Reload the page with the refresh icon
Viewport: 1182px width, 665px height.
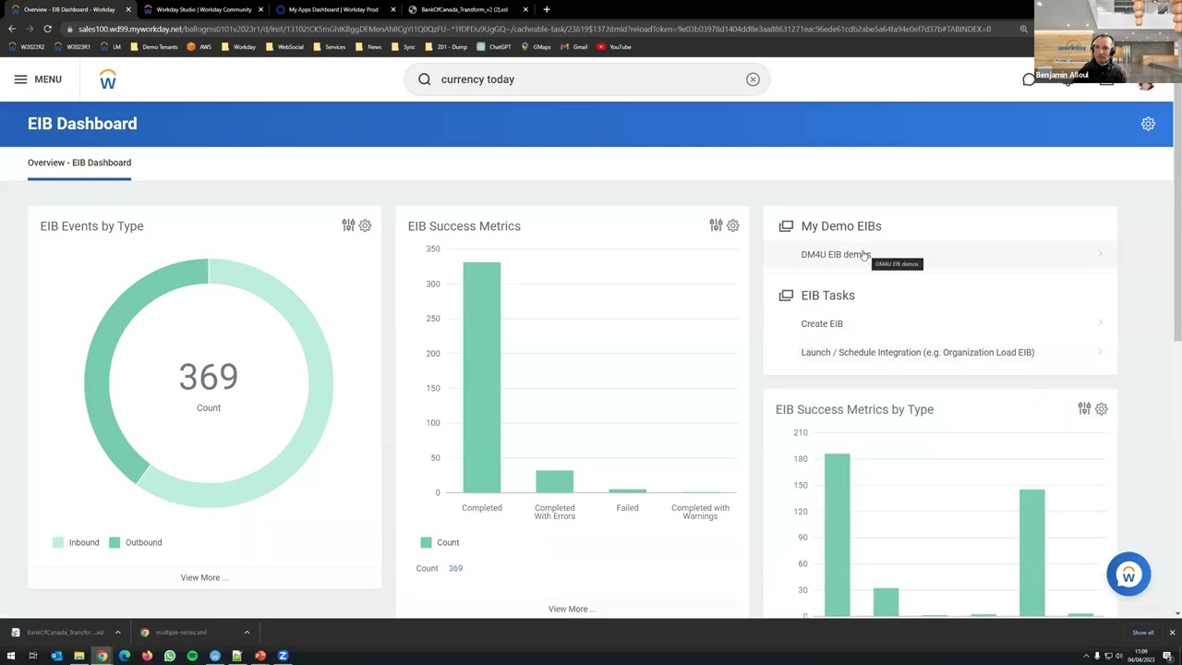[x=47, y=29]
